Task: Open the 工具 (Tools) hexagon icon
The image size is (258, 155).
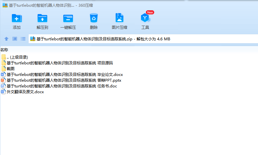Action: pos(146,18)
